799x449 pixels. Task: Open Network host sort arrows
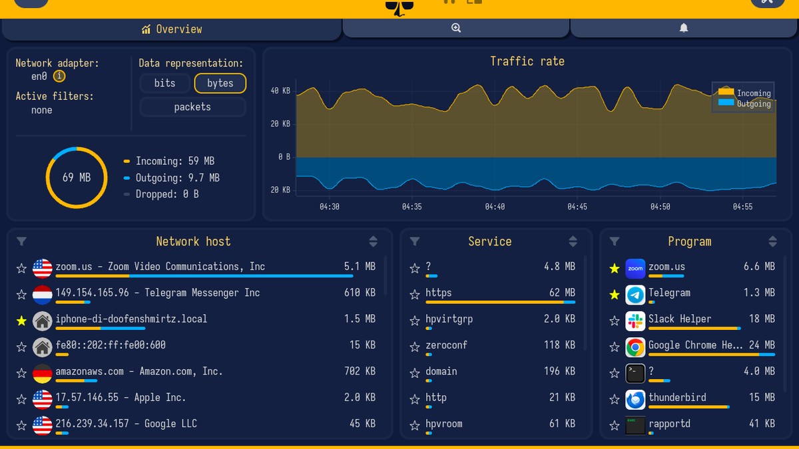(x=373, y=241)
